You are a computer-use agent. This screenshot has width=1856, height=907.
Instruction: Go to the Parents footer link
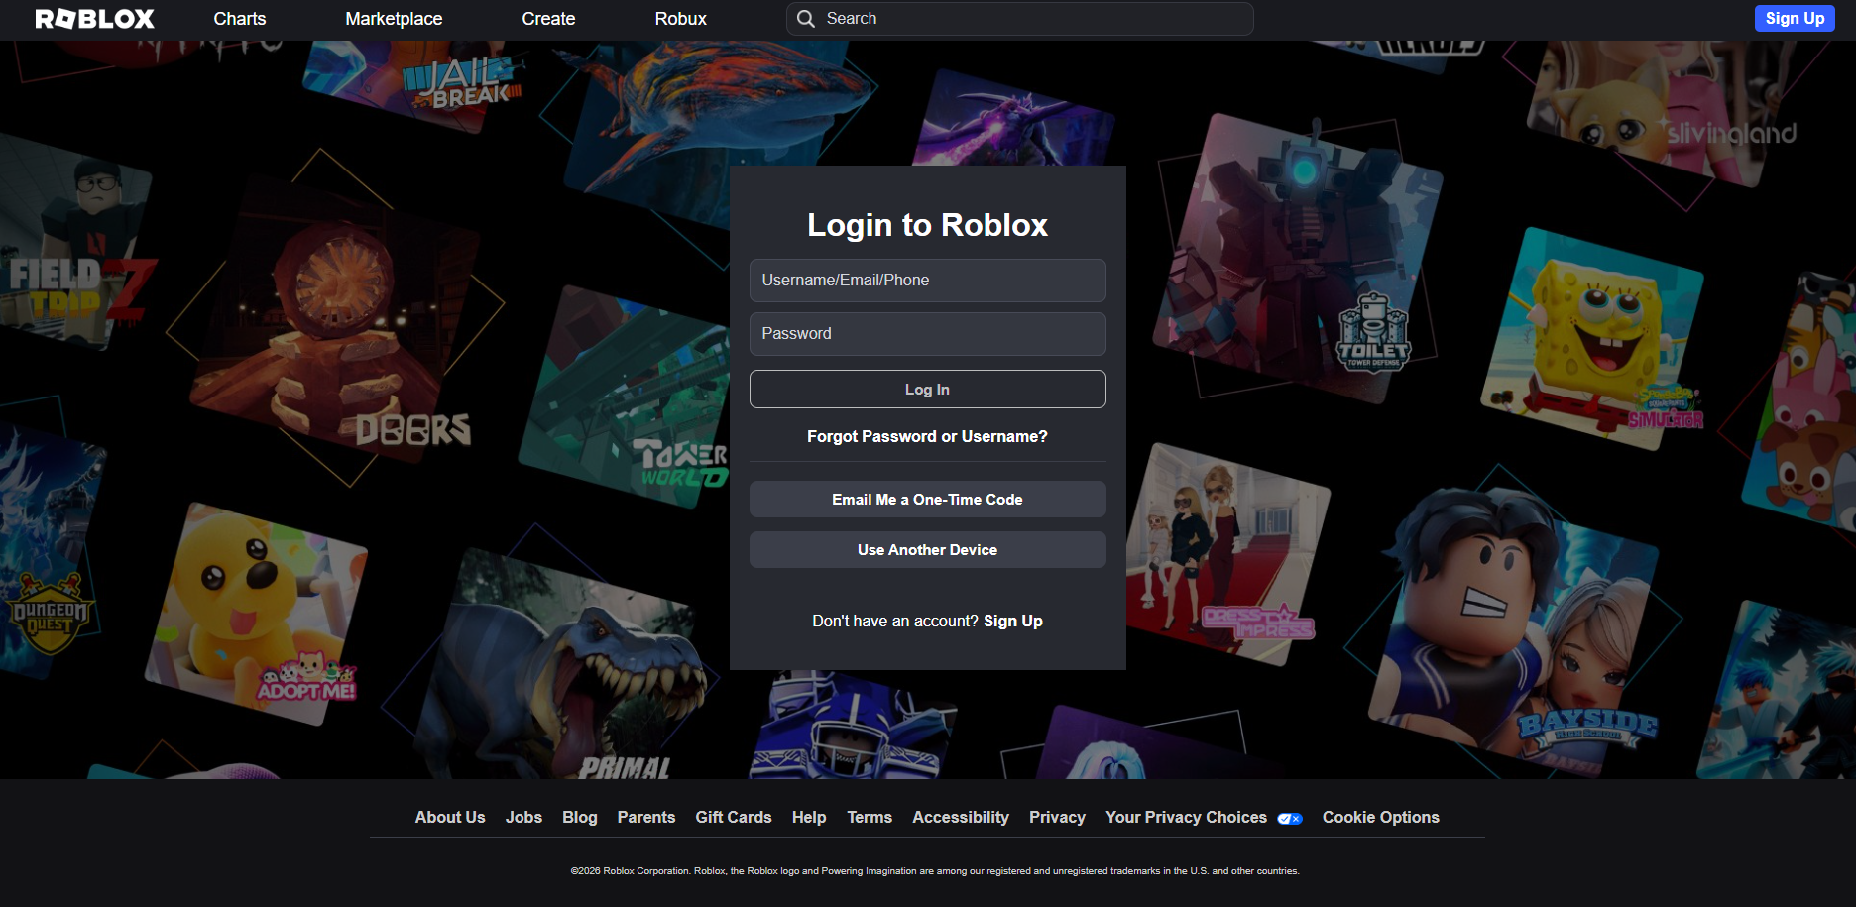pos(646,817)
